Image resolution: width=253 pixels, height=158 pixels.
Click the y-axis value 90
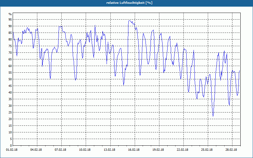(x=10, y=26)
